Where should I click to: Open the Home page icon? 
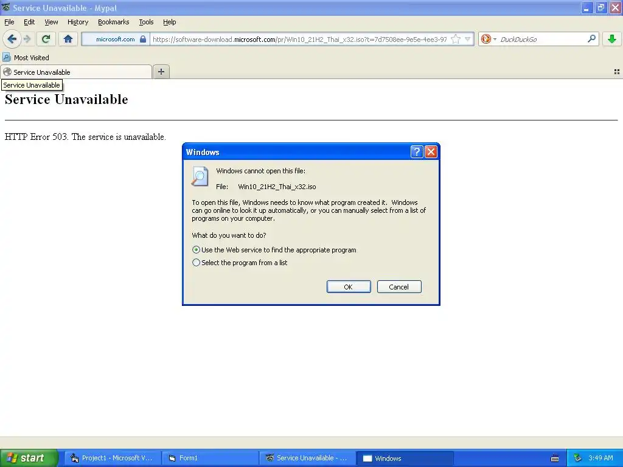coord(68,39)
